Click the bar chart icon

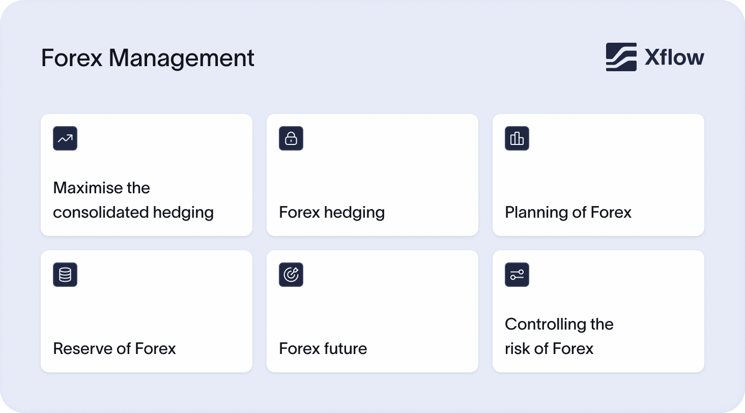pyautogui.click(x=517, y=138)
